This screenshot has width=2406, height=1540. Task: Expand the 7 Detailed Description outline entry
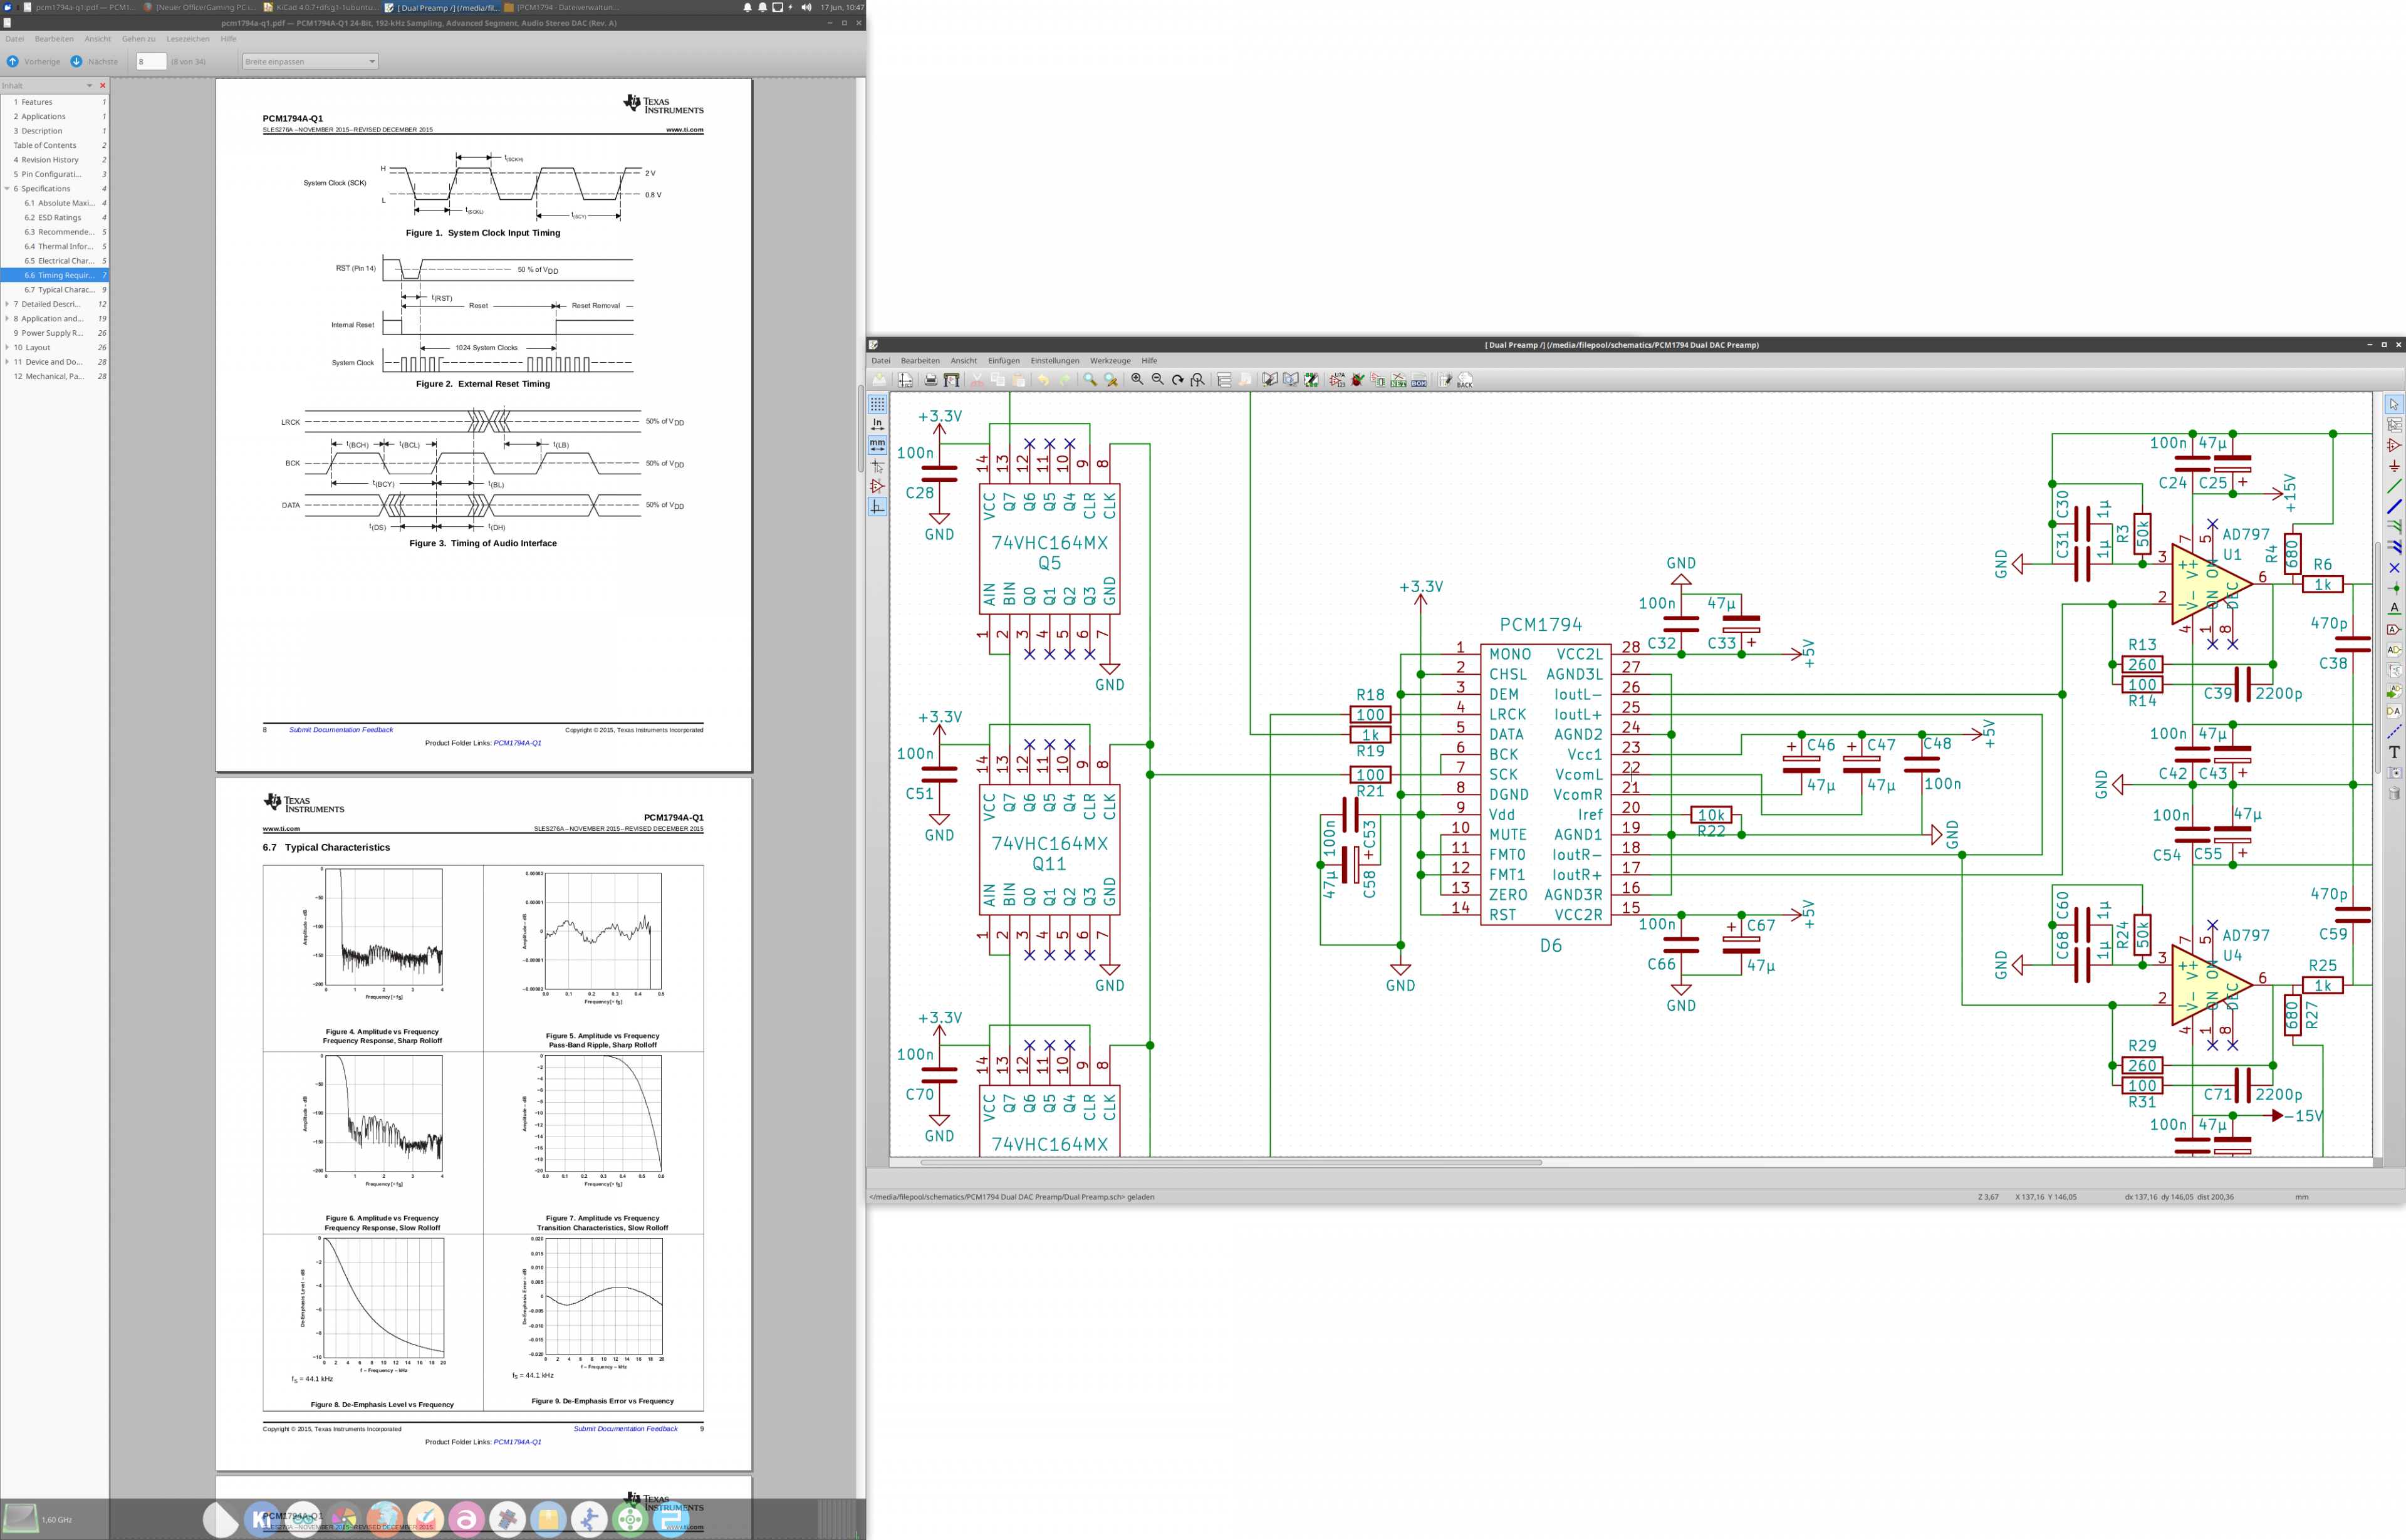coord(7,304)
